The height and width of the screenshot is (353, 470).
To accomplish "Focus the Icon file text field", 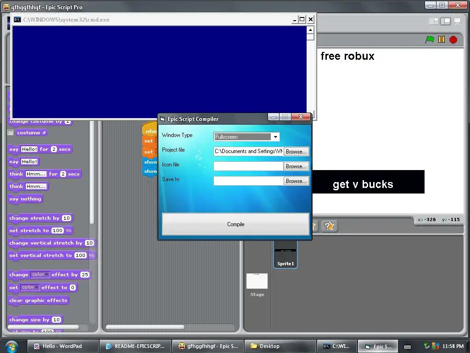I will click(x=248, y=166).
